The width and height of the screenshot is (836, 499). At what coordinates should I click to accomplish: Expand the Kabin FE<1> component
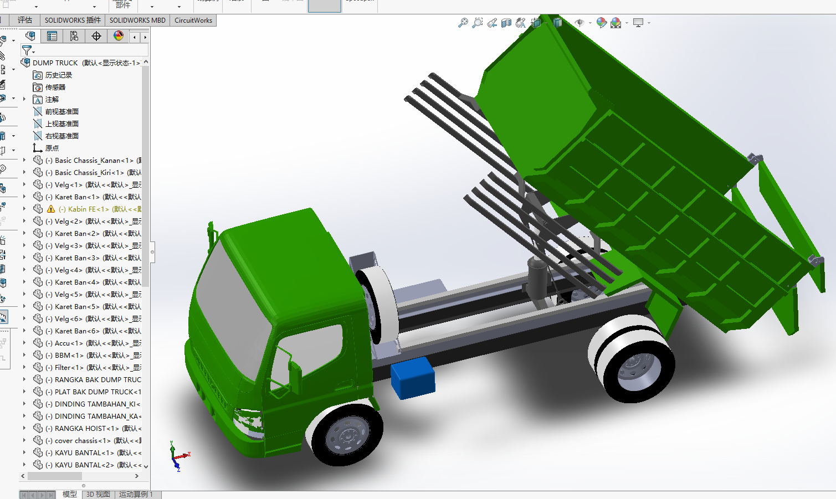(24, 209)
